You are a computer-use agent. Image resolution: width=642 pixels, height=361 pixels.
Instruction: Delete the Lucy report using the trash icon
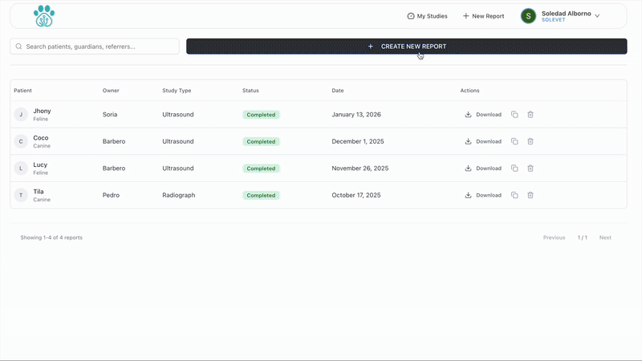pos(530,168)
